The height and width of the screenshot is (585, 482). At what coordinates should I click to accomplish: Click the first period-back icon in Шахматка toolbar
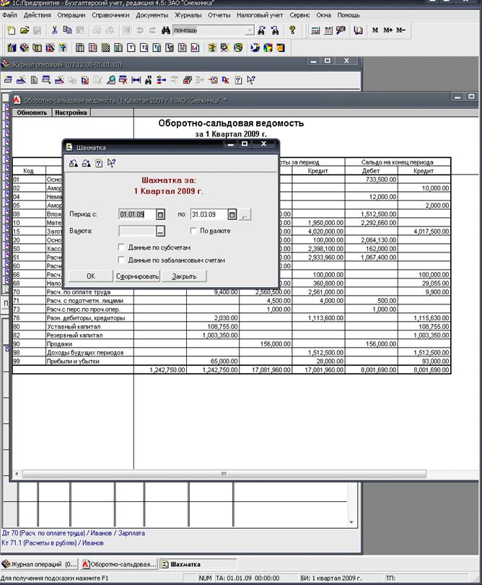click(x=74, y=163)
